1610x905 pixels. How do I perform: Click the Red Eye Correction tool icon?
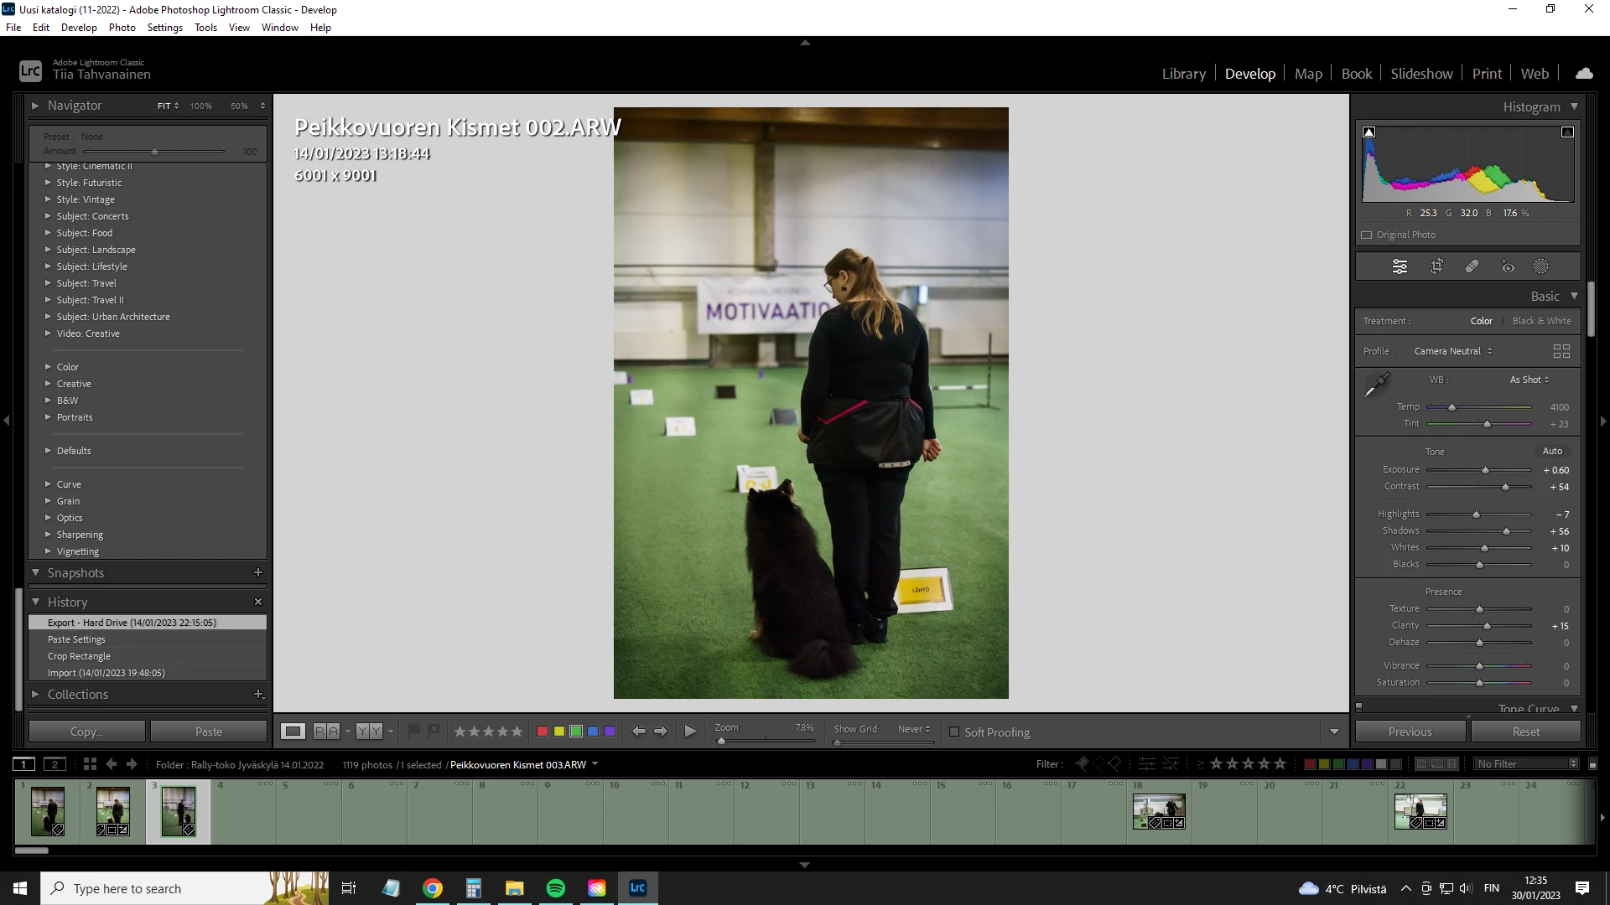point(1508,266)
